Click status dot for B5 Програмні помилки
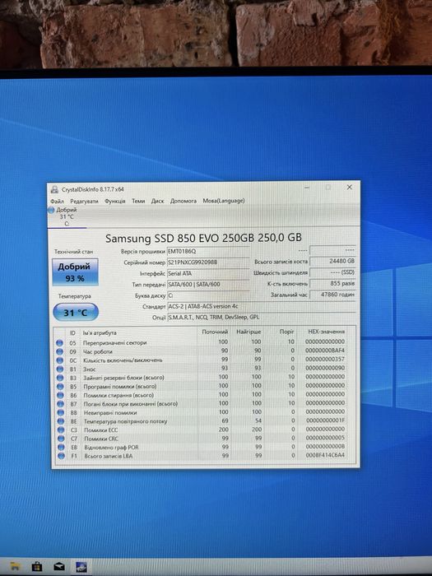The image size is (432, 576). [x=60, y=387]
